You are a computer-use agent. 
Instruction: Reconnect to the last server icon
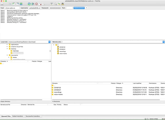click(44, 4)
